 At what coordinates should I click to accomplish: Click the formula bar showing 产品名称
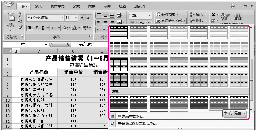coord(90,45)
